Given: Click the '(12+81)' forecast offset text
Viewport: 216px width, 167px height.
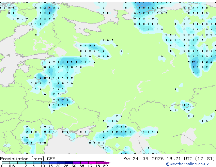Looking at the screenshot, I should click(205, 159).
